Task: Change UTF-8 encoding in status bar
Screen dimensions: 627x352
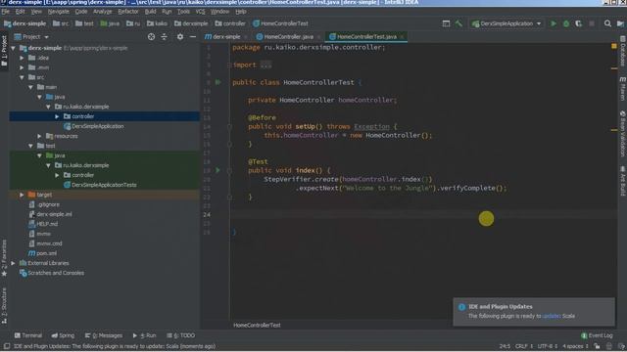Action: point(547,346)
